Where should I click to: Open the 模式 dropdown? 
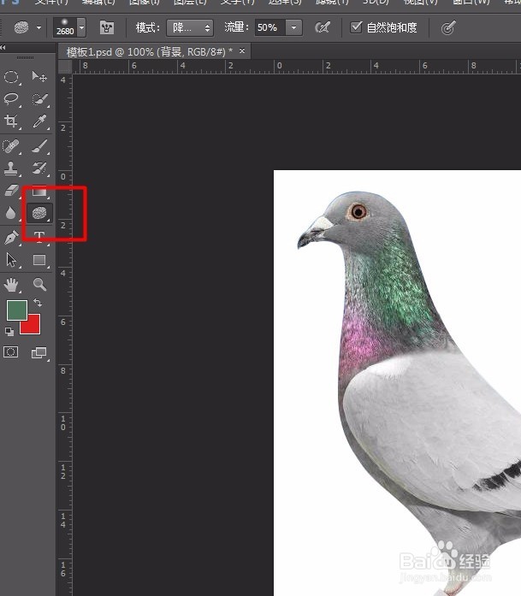pyautogui.click(x=190, y=27)
